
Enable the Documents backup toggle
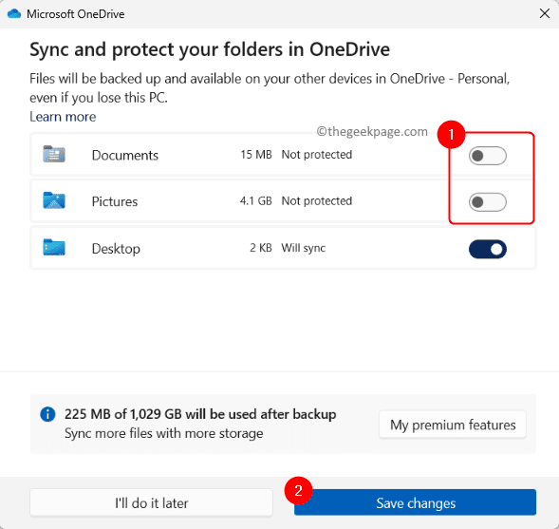[x=487, y=156]
